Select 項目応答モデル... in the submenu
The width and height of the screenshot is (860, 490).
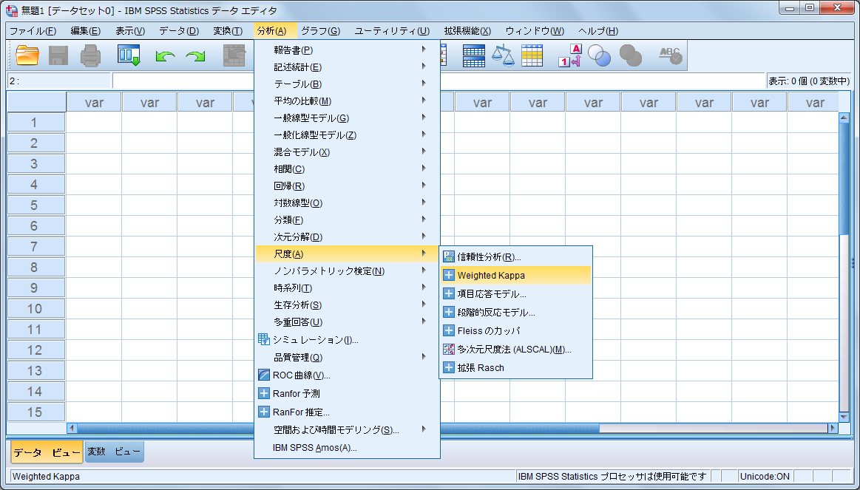516,294
